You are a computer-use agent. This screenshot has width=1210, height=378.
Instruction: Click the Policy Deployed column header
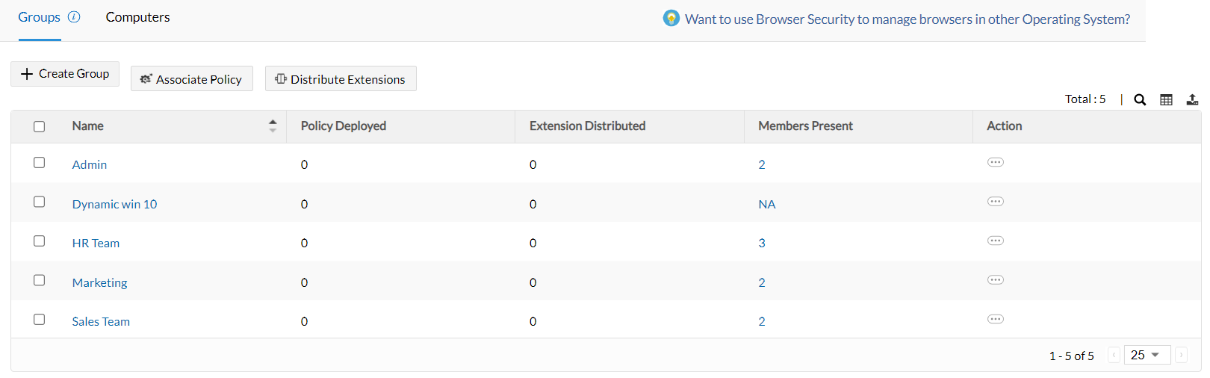point(344,126)
